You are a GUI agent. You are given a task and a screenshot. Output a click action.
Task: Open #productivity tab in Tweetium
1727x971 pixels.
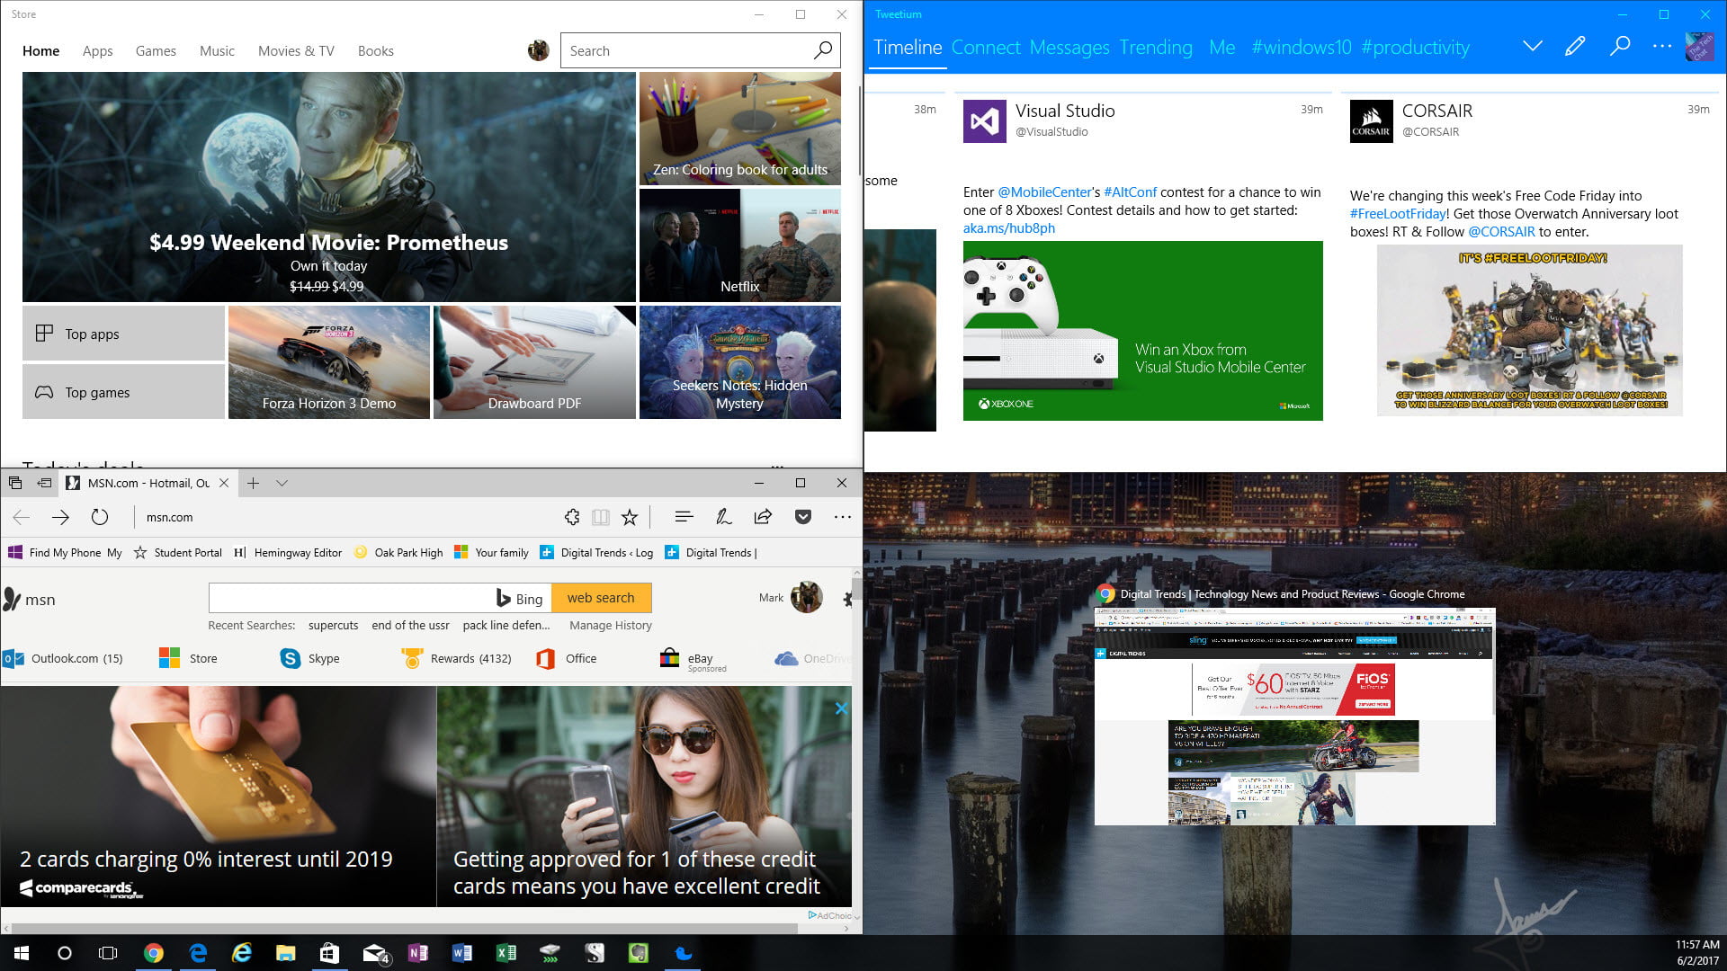[1416, 48]
